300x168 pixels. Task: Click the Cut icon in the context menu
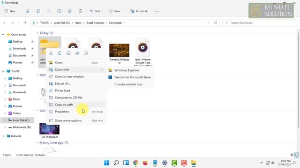coord(51,53)
